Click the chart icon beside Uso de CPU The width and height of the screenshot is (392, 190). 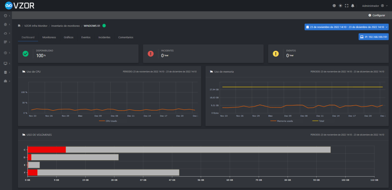(24, 71)
